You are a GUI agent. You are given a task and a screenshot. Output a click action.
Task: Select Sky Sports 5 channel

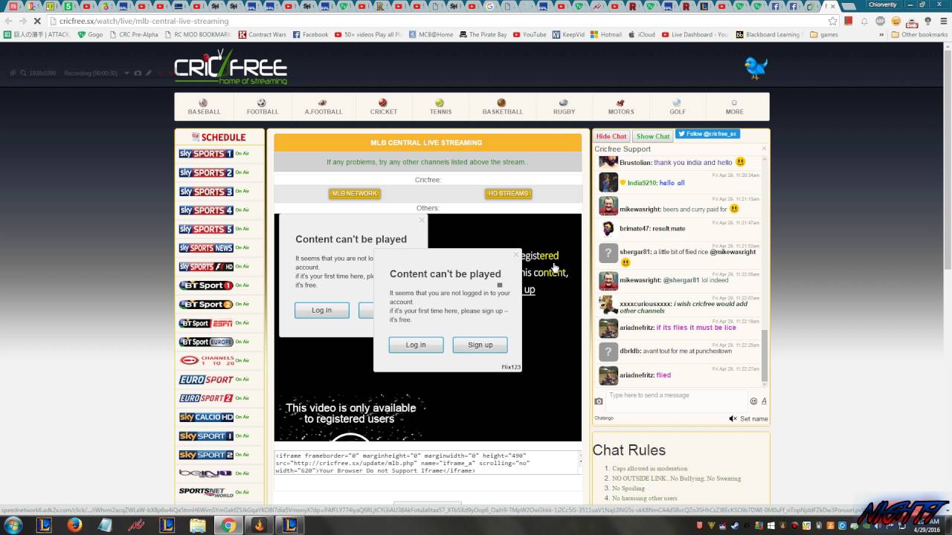(206, 229)
